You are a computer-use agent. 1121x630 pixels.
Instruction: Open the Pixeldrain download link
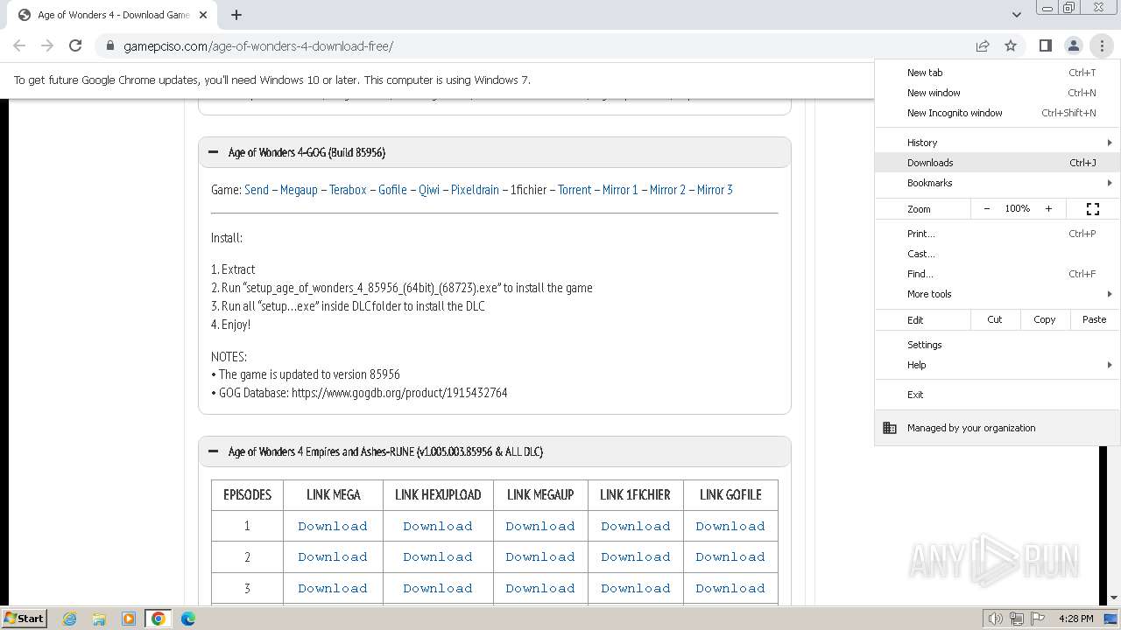[x=475, y=190]
